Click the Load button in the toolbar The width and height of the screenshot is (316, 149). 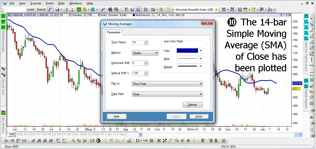pyautogui.click(x=31, y=9)
